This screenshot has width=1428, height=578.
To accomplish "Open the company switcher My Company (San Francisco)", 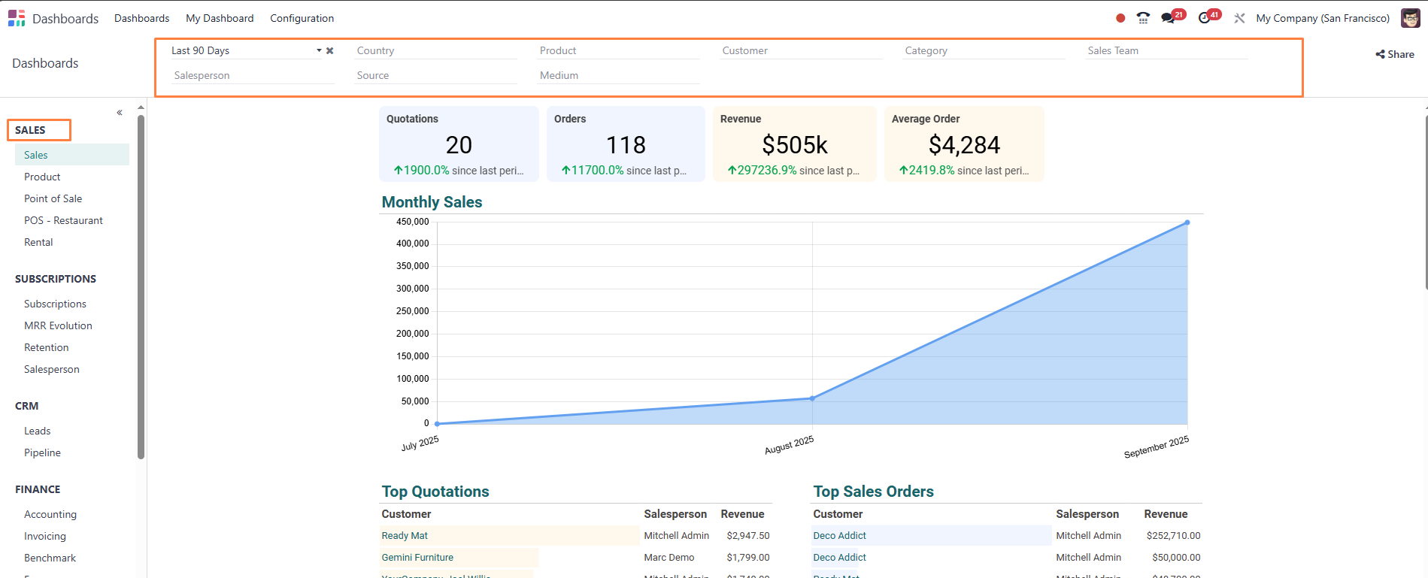I will tap(1322, 18).
